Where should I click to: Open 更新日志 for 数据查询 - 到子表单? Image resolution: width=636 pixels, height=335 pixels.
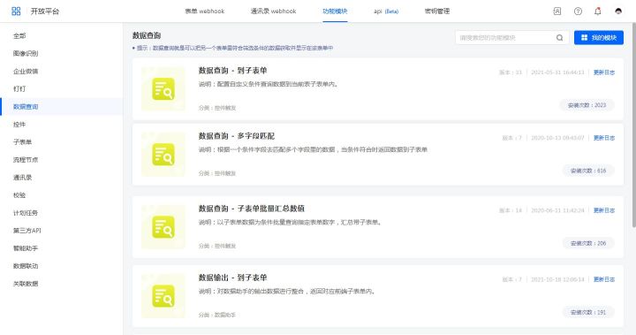[x=604, y=72]
